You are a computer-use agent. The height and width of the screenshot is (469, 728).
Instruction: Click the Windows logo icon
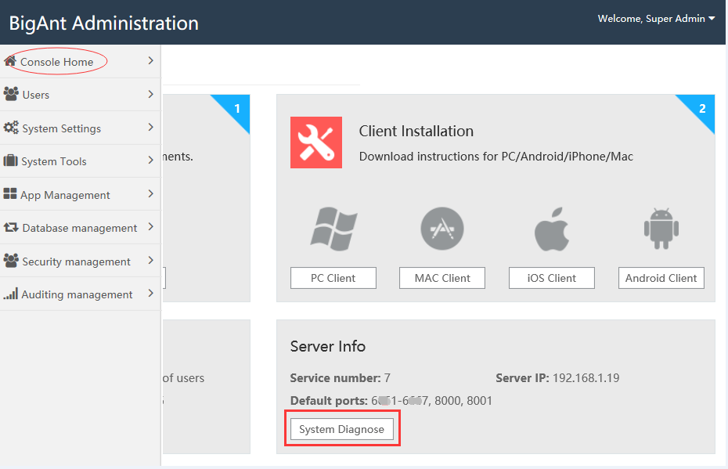click(333, 229)
